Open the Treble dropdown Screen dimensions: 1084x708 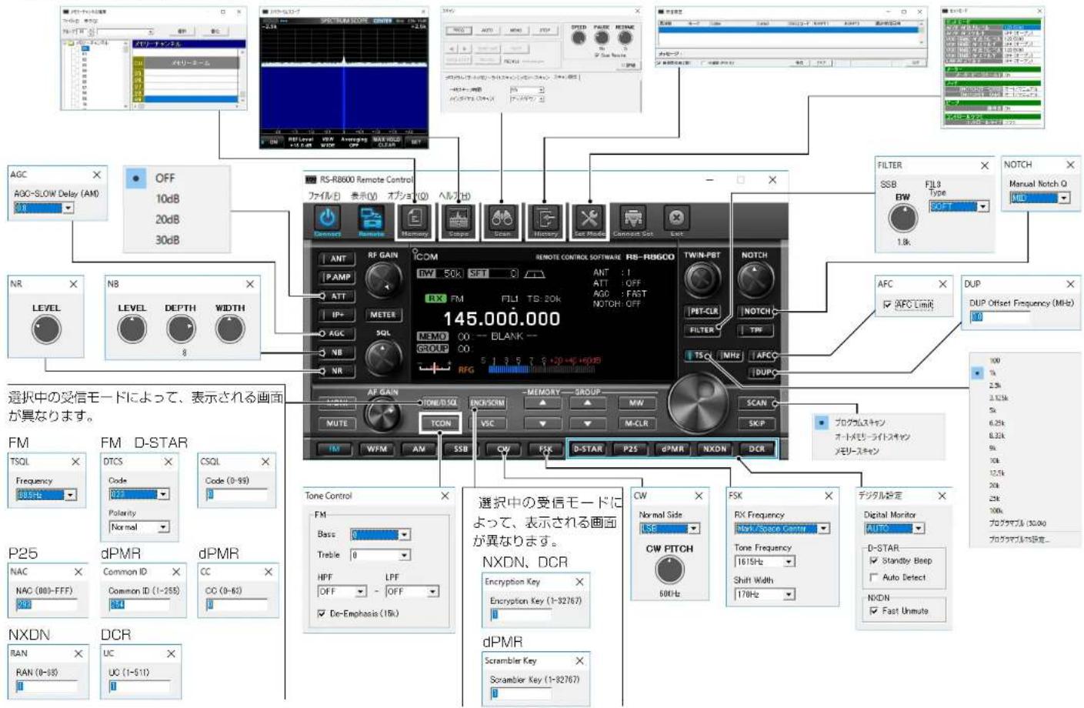(x=405, y=555)
